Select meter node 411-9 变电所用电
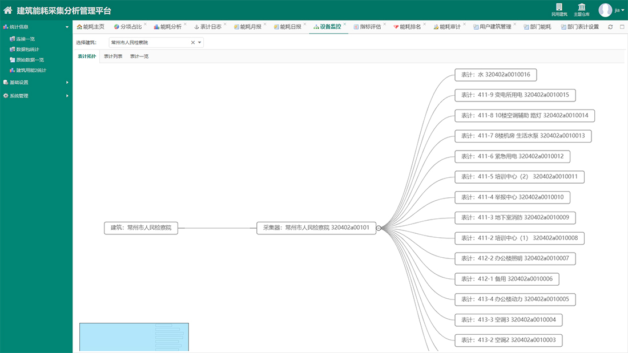This screenshot has width=628, height=353. coord(515,95)
